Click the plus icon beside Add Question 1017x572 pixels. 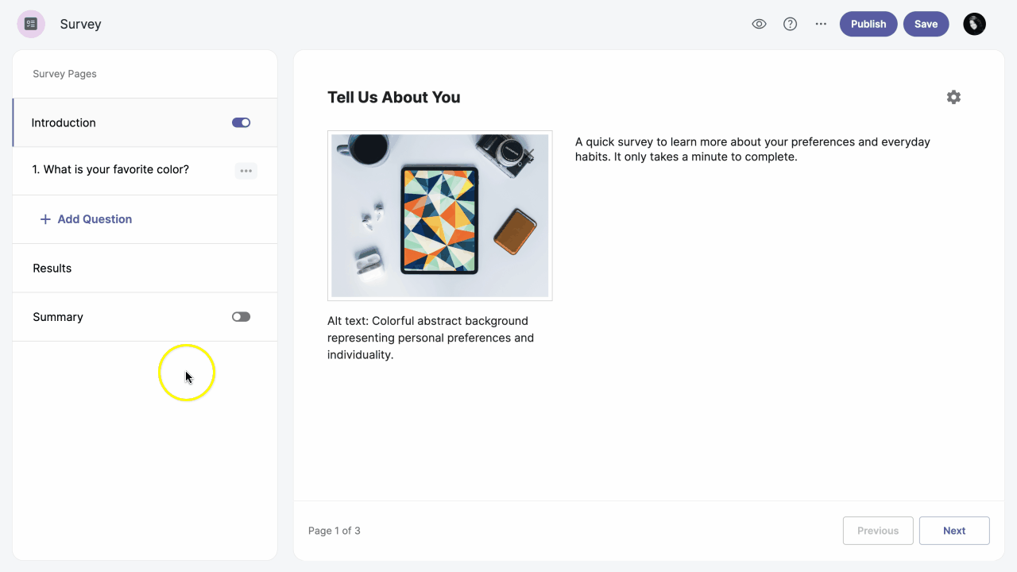pos(45,219)
